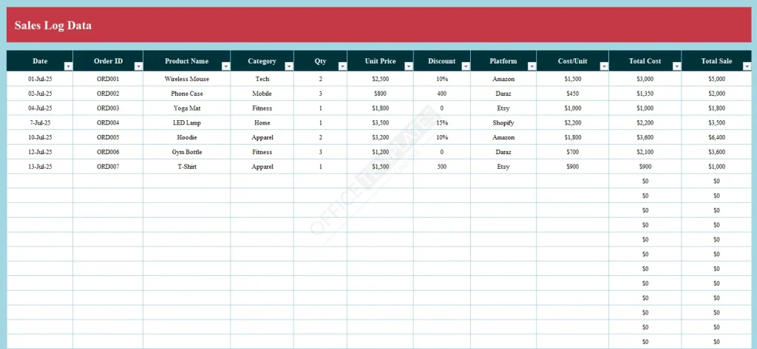Open the Product Name filter dropdown

226,66
